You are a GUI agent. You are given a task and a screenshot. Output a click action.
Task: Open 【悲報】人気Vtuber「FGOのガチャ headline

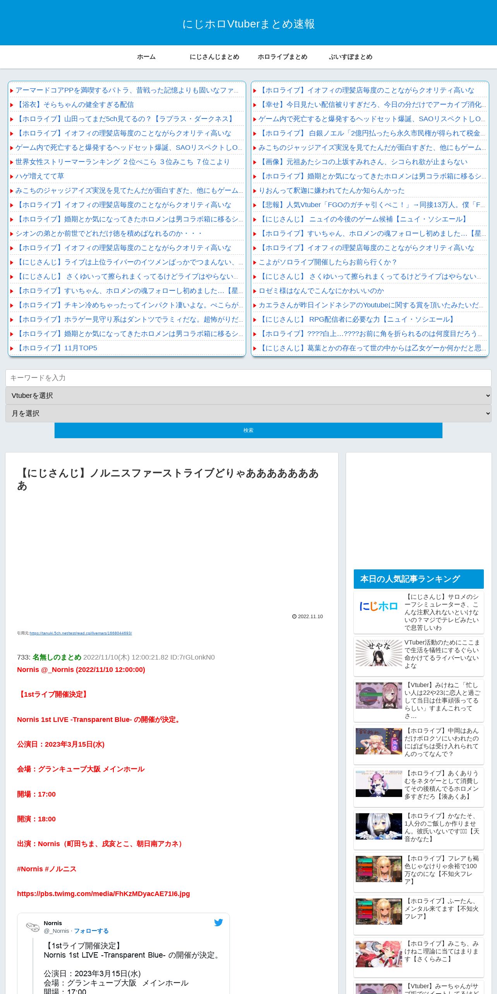pos(372,205)
